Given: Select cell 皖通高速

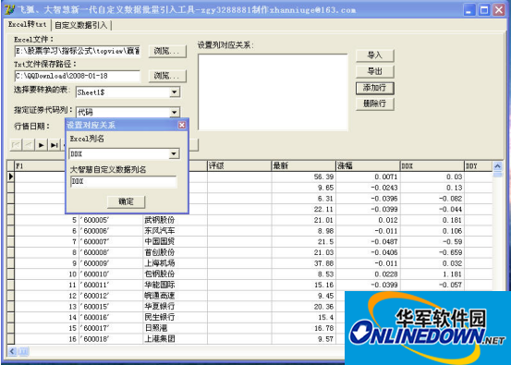Looking at the screenshot, I should 175,296.
